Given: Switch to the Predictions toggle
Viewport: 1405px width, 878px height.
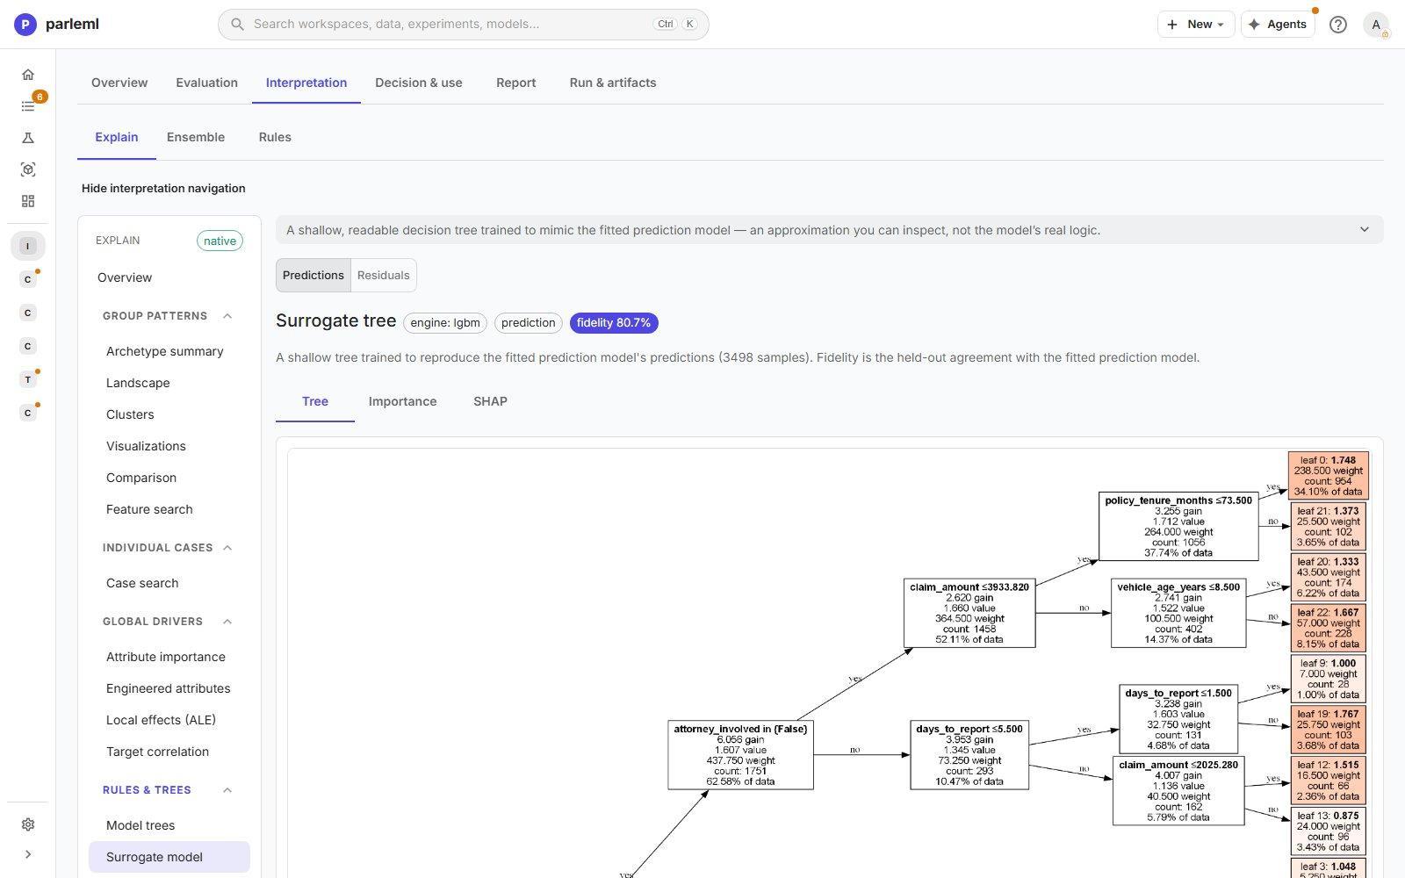Looking at the screenshot, I should pyautogui.click(x=313, y=276).
